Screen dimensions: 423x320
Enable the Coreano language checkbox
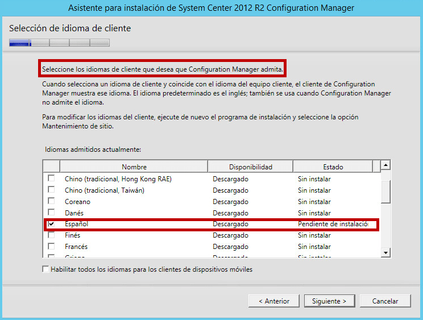(51, 201)
